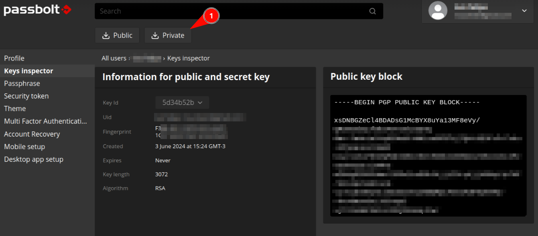Image resolution: width=538 pixels, height=236 pixels.
Task: Click Keys inspector breadcrumb
Action: [x=189, y=58]
